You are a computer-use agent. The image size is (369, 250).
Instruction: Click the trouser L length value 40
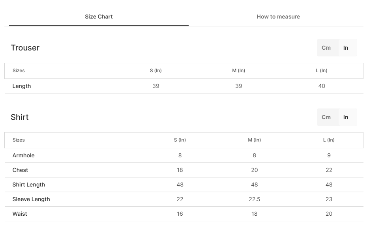tap(322, 86)
